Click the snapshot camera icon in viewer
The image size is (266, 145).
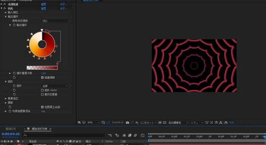click(x=127, y=122)
